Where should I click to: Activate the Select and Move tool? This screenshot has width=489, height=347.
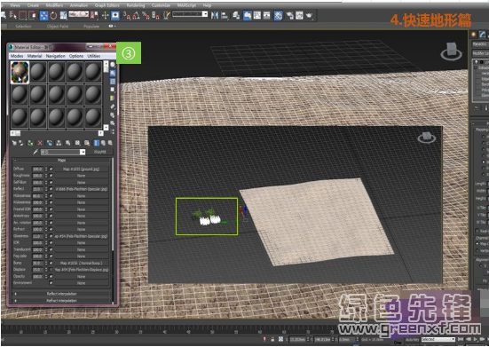[x=44, y=15]
